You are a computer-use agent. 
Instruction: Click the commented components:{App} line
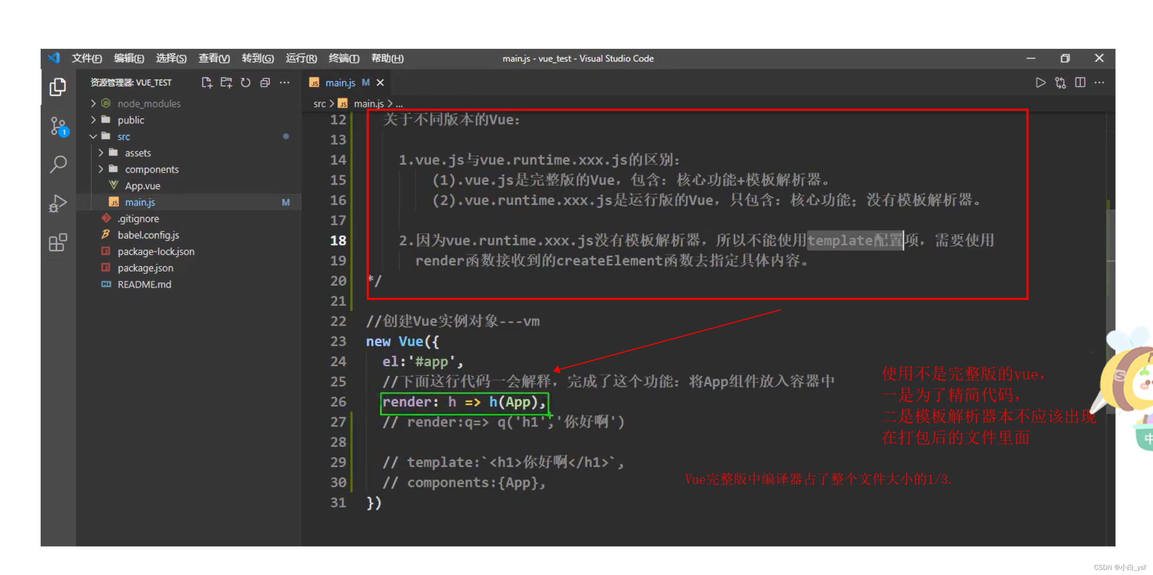(463, 483)
